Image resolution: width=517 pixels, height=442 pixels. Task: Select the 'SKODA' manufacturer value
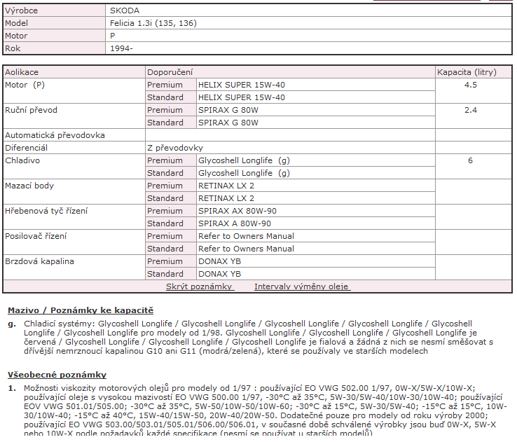pos(125,11)
